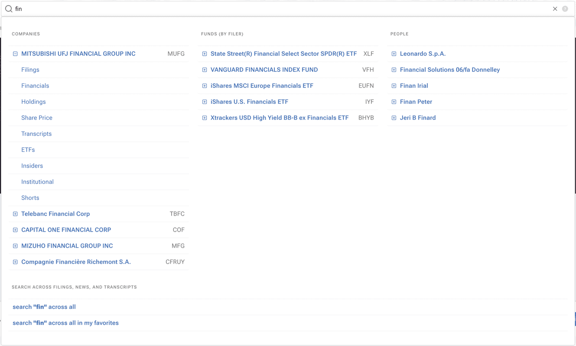
Task: Open Mitsubishi Transcripts sub-item
Action: [x=36, y=134]
